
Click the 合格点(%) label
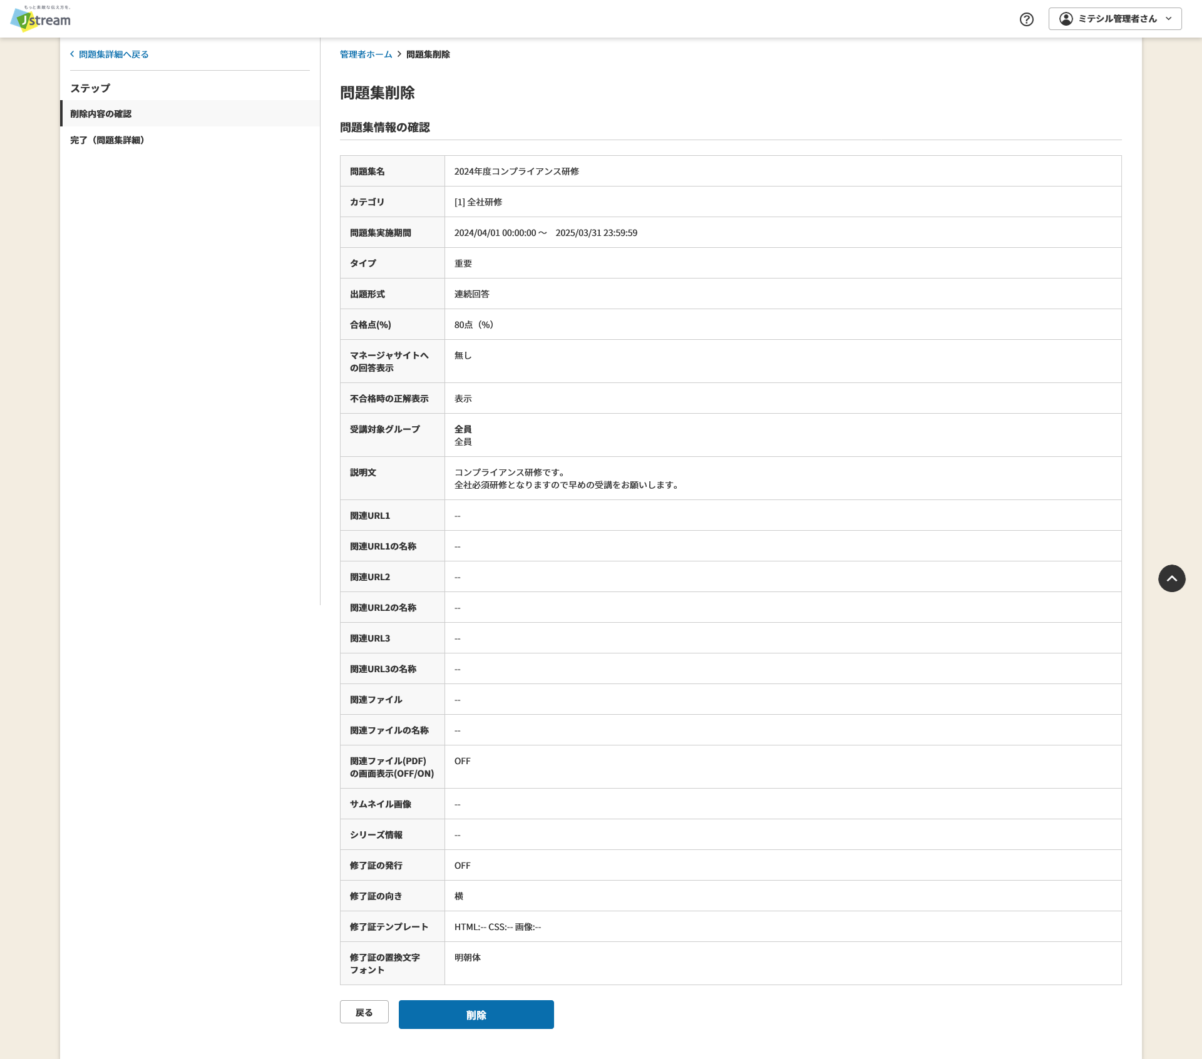[x=371, y=325]
